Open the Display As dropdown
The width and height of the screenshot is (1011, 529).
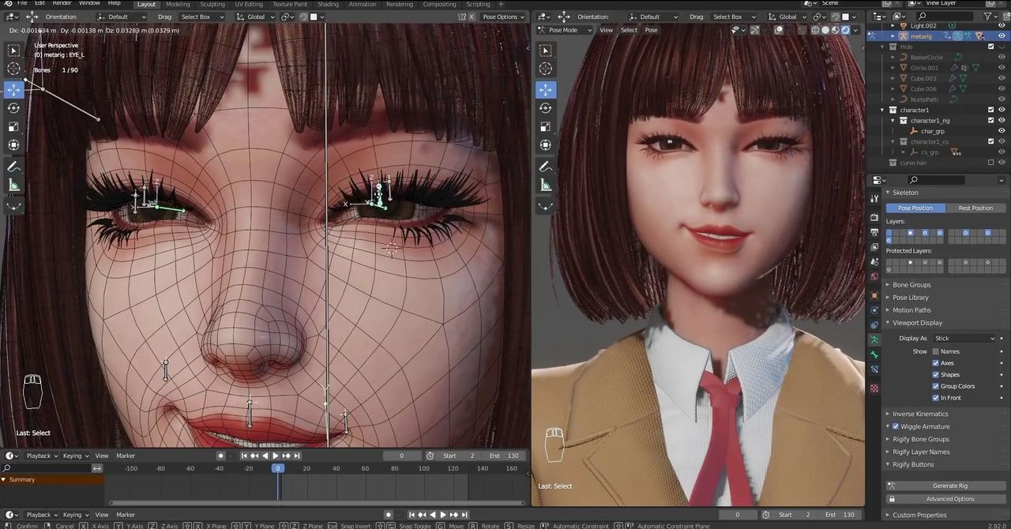(x=964, y=339)
